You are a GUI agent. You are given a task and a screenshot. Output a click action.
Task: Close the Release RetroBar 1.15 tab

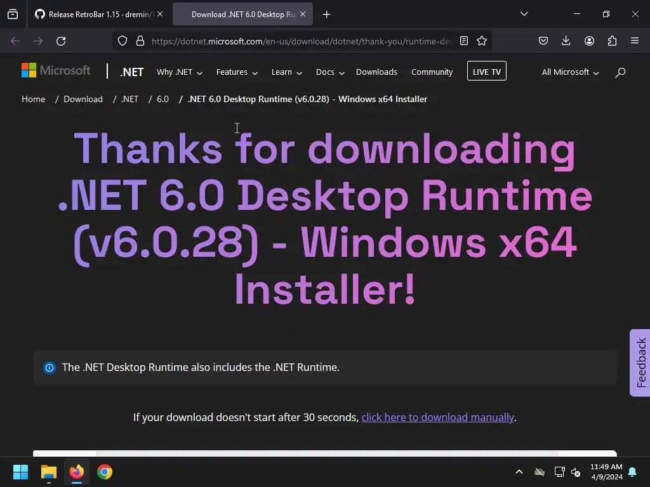click(160, 14)
